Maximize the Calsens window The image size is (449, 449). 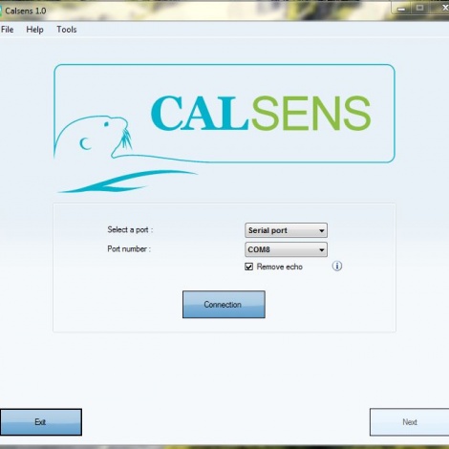pos(419,9)
